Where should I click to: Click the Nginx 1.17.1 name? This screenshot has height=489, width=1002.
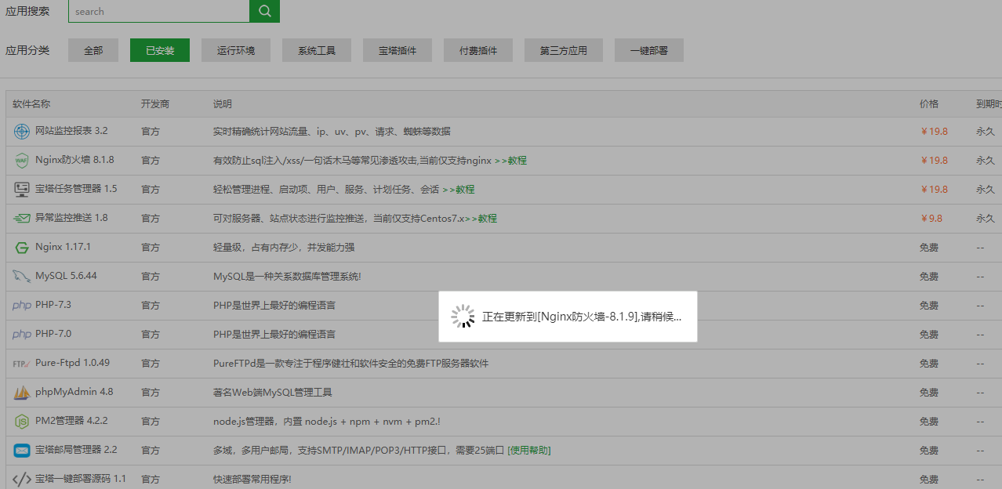pos(63,248)
